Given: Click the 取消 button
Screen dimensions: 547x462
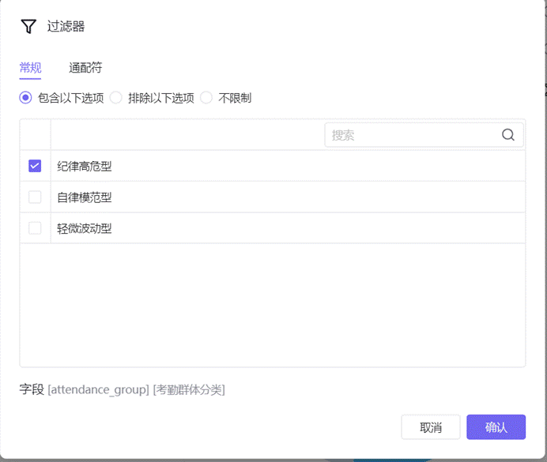Looking at the screenshot, I should pos(431,427).
